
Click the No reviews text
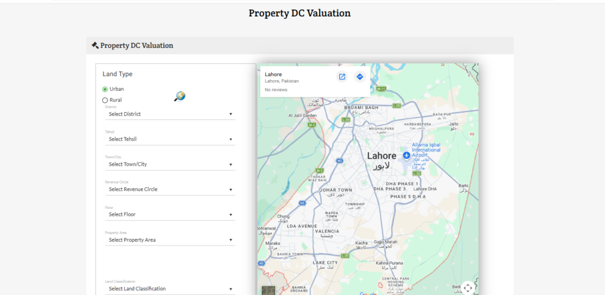pyautogui.click(x=275, y=90)
